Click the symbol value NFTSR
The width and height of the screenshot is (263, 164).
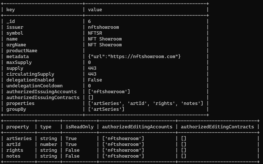[x=95, y=33]
